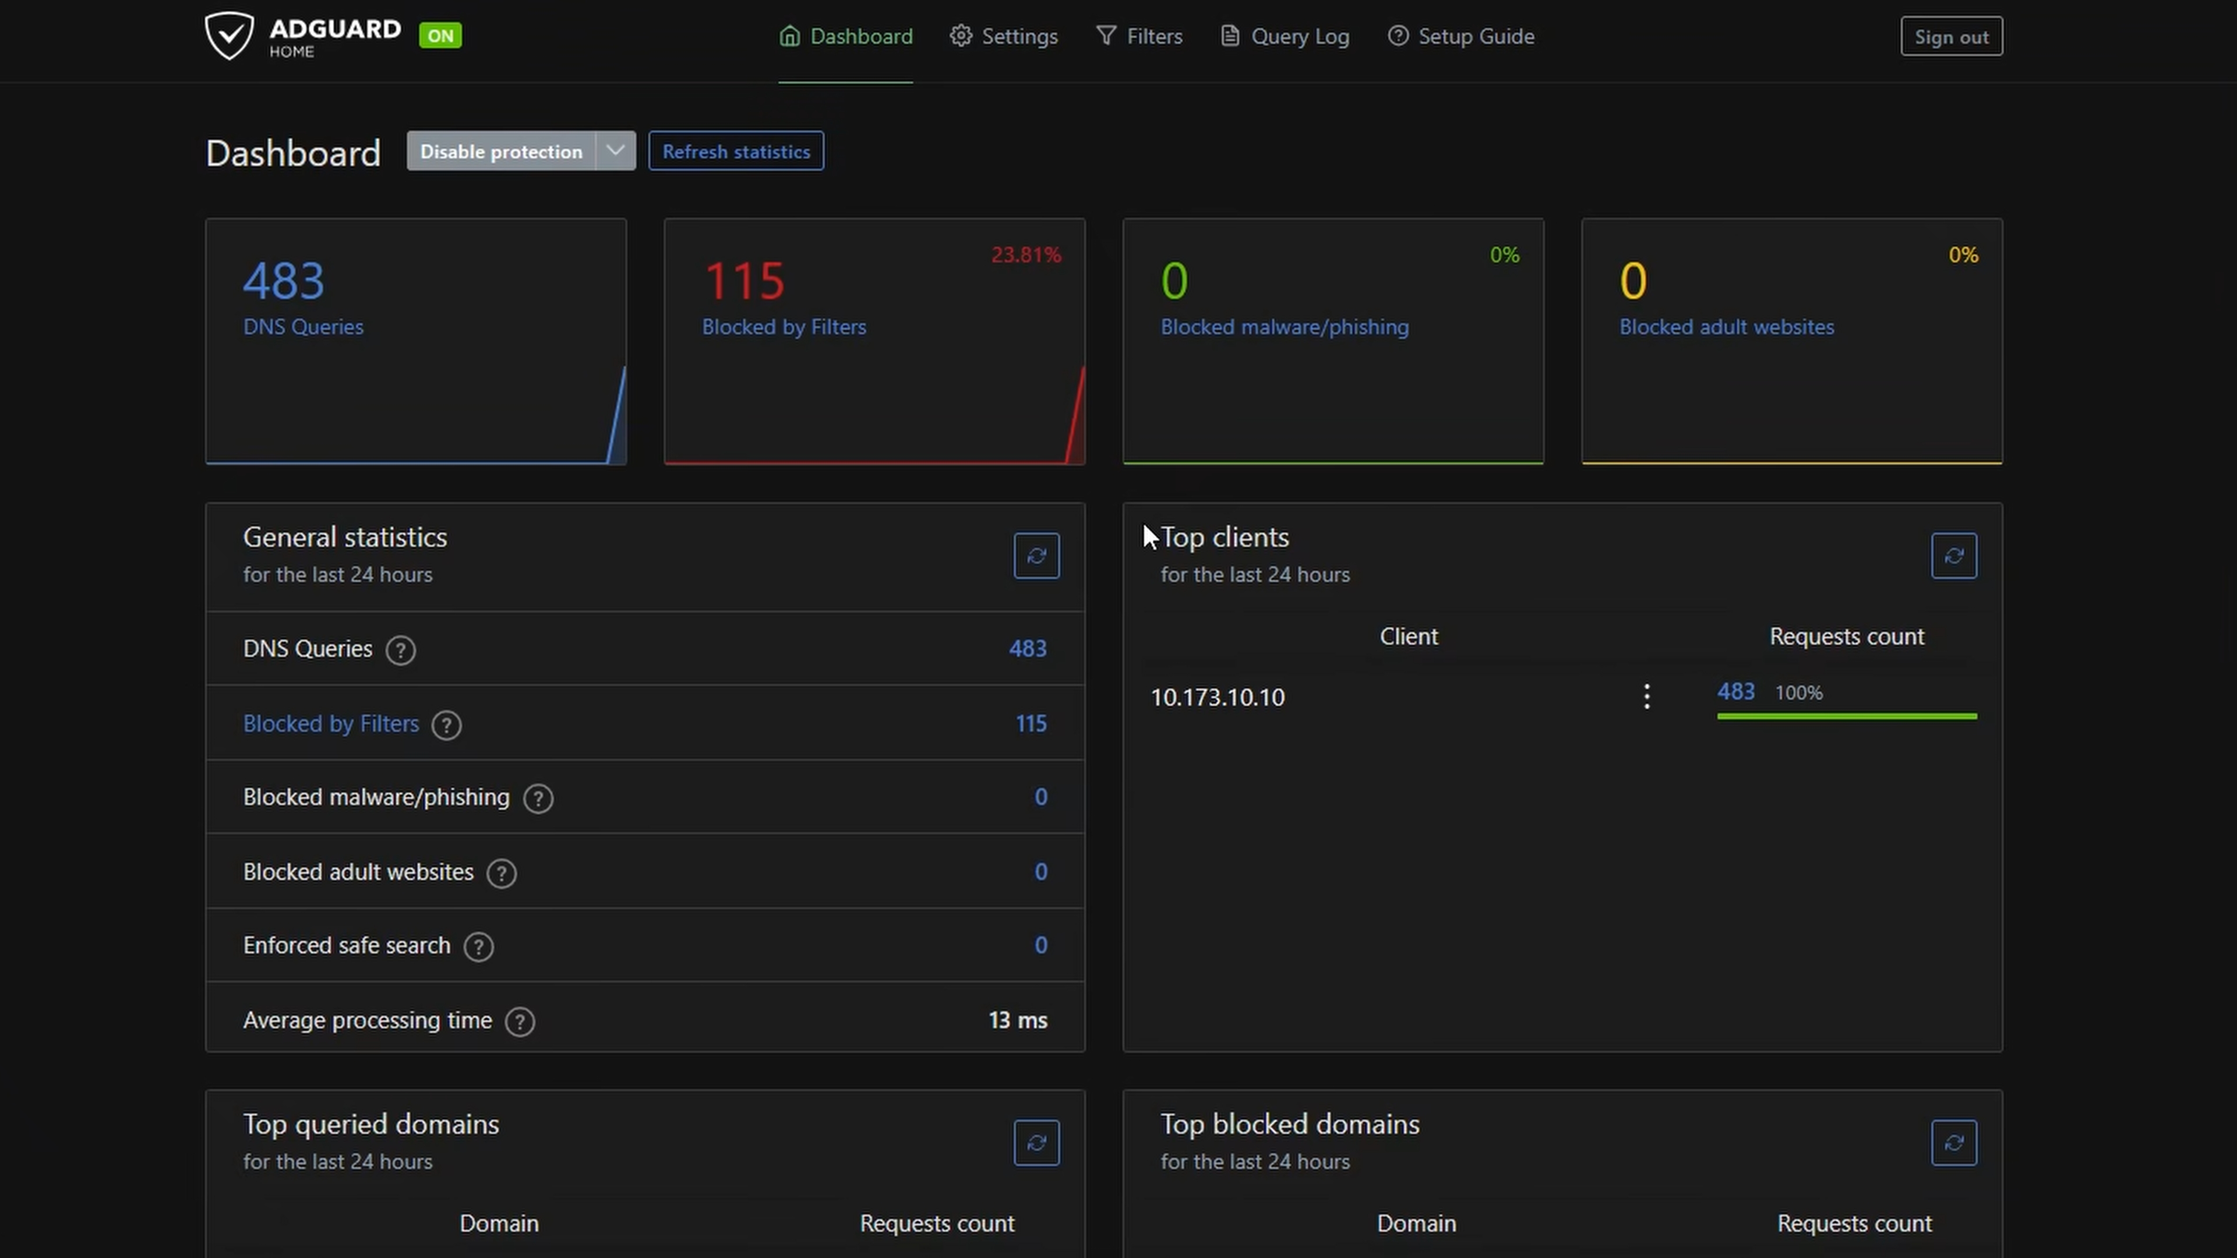Image resolution: width=2237 pixels, height=1258 pixels.
Task: Open options menu for client 10.173.10.10
Action: pyautogui.click(x=1646, y=697)
